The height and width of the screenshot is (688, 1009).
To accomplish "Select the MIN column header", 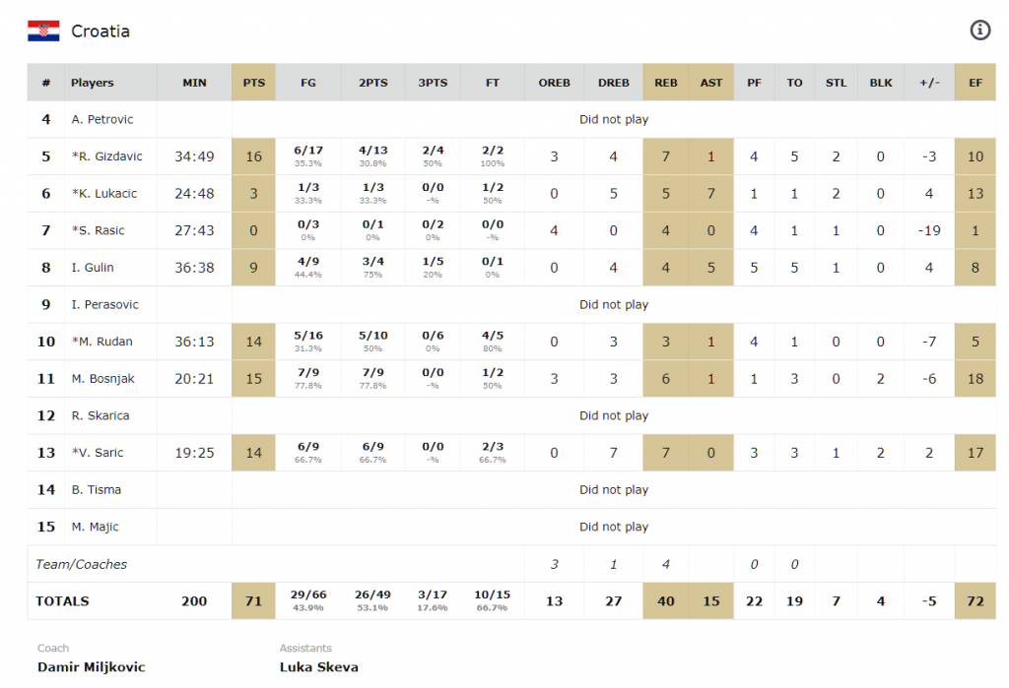I will point(194,83).
